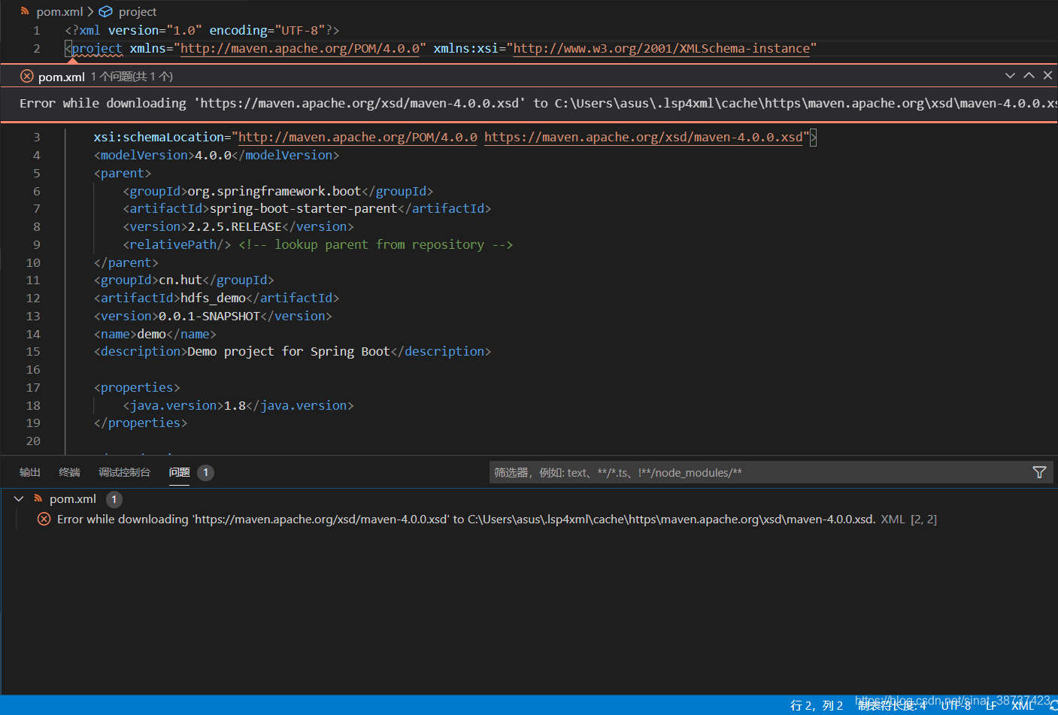
Task: Change the UTF-8 encoding in status bar
Action: click(956, 705)
